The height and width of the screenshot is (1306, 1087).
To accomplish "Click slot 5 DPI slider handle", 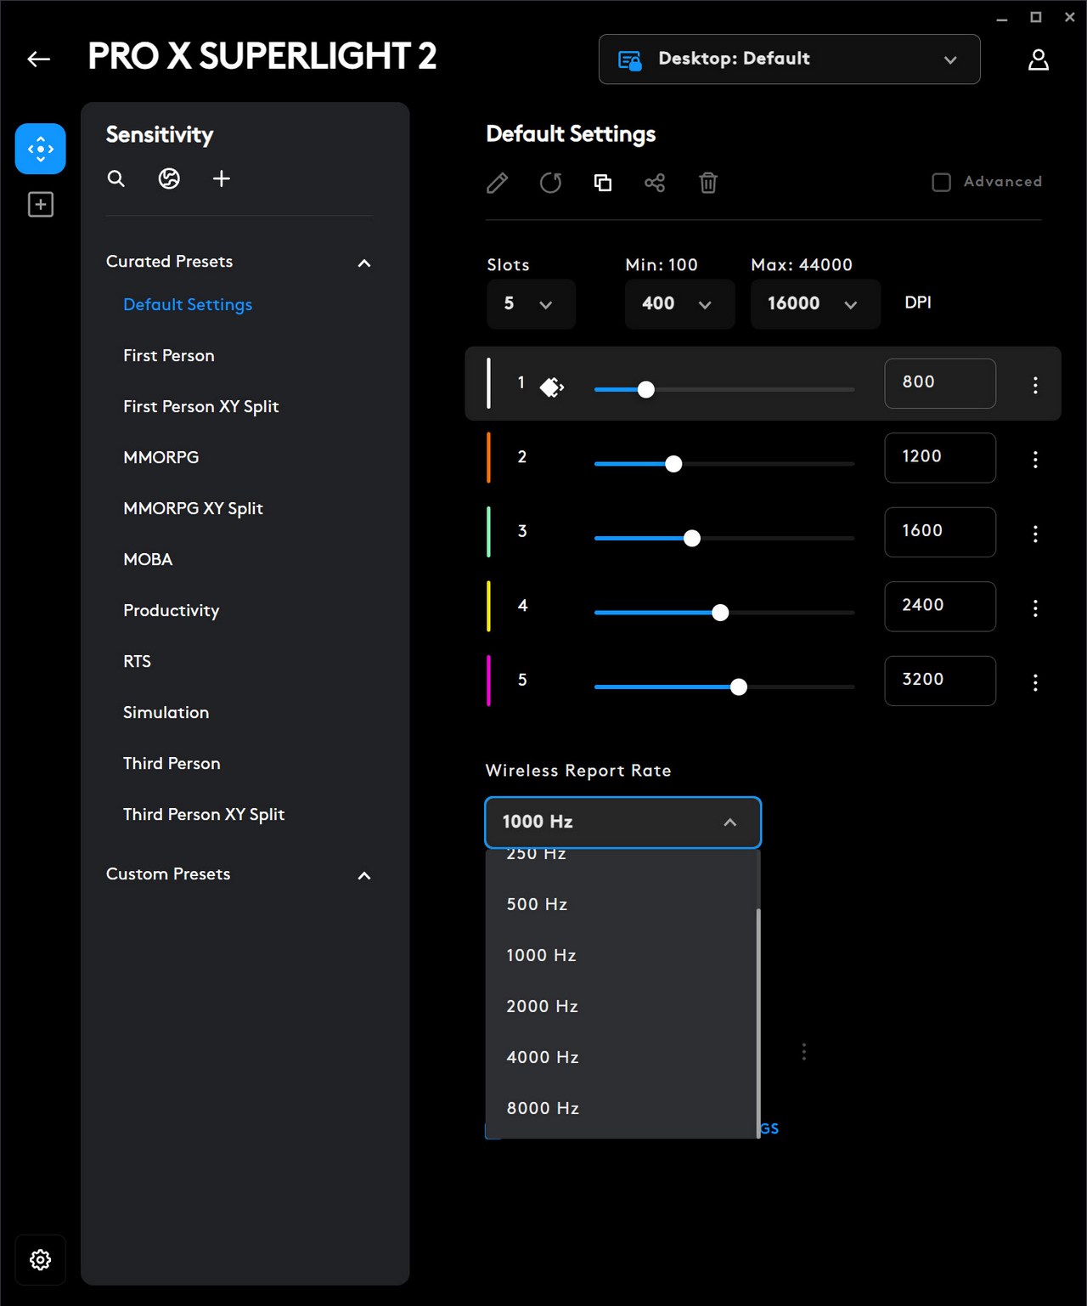I will 739,687.
